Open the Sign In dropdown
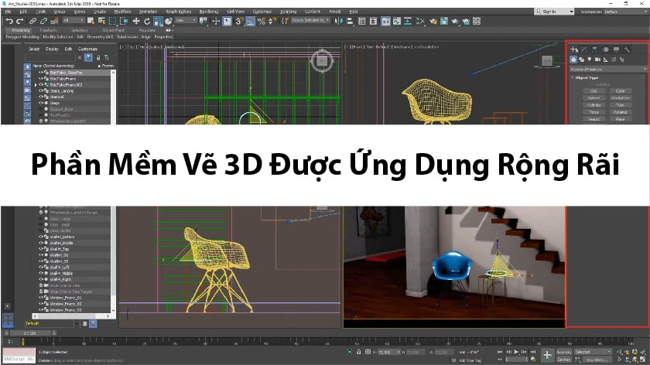This screenshot has width=650, height=365. (x=554, y=12)
